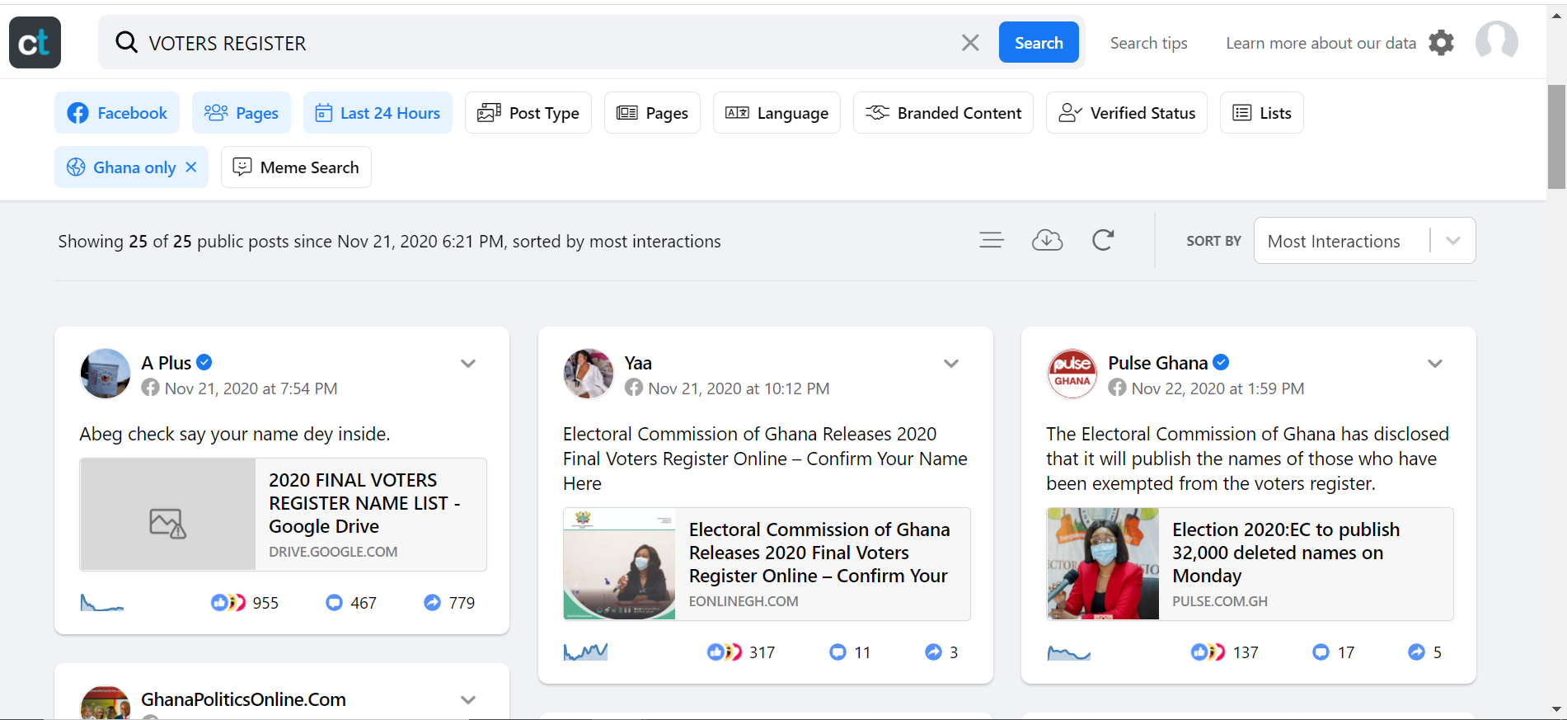The width and height of the screenshot is (1567, 720).
Task: Open the Pulse Ghana post timestamp
Action: (1217, 388)
